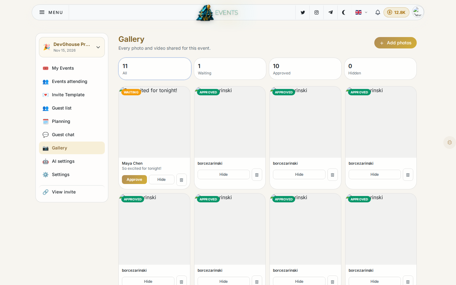The image size is (456, 285).
Task: Open Settings in sidebar
Action: coord(72,174)
